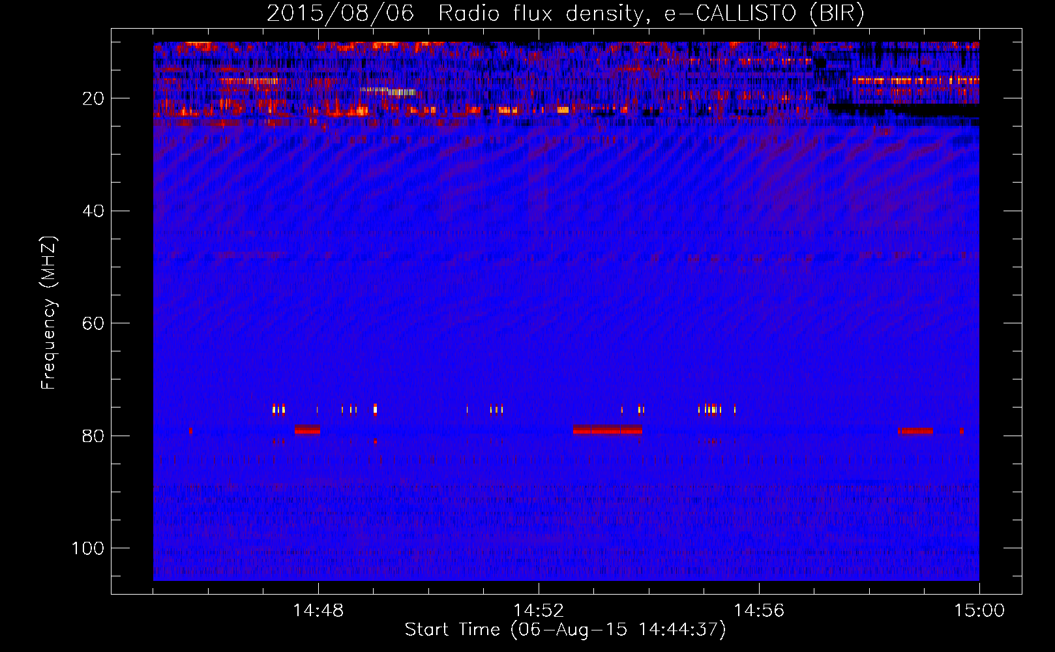Click the 15:00 time tick label
The image size is (1055, 652).
(979, 611)
